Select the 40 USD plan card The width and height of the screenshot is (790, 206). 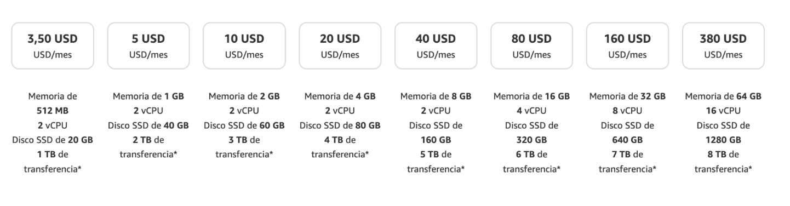pos(436,45)
